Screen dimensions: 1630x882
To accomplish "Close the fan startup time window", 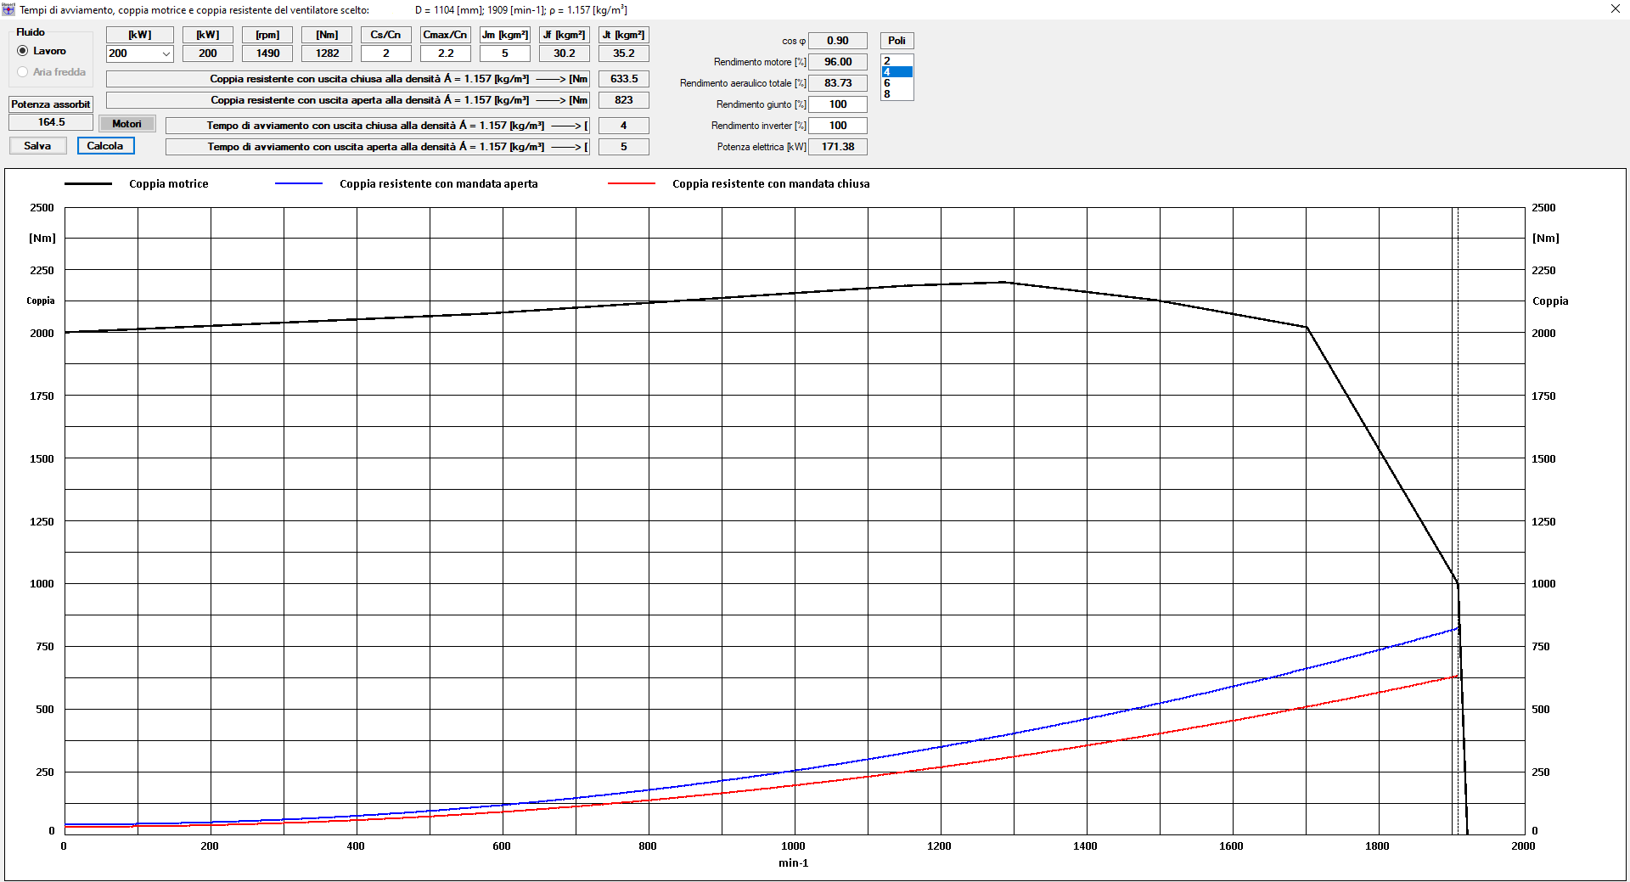I will coord(1615,9).
